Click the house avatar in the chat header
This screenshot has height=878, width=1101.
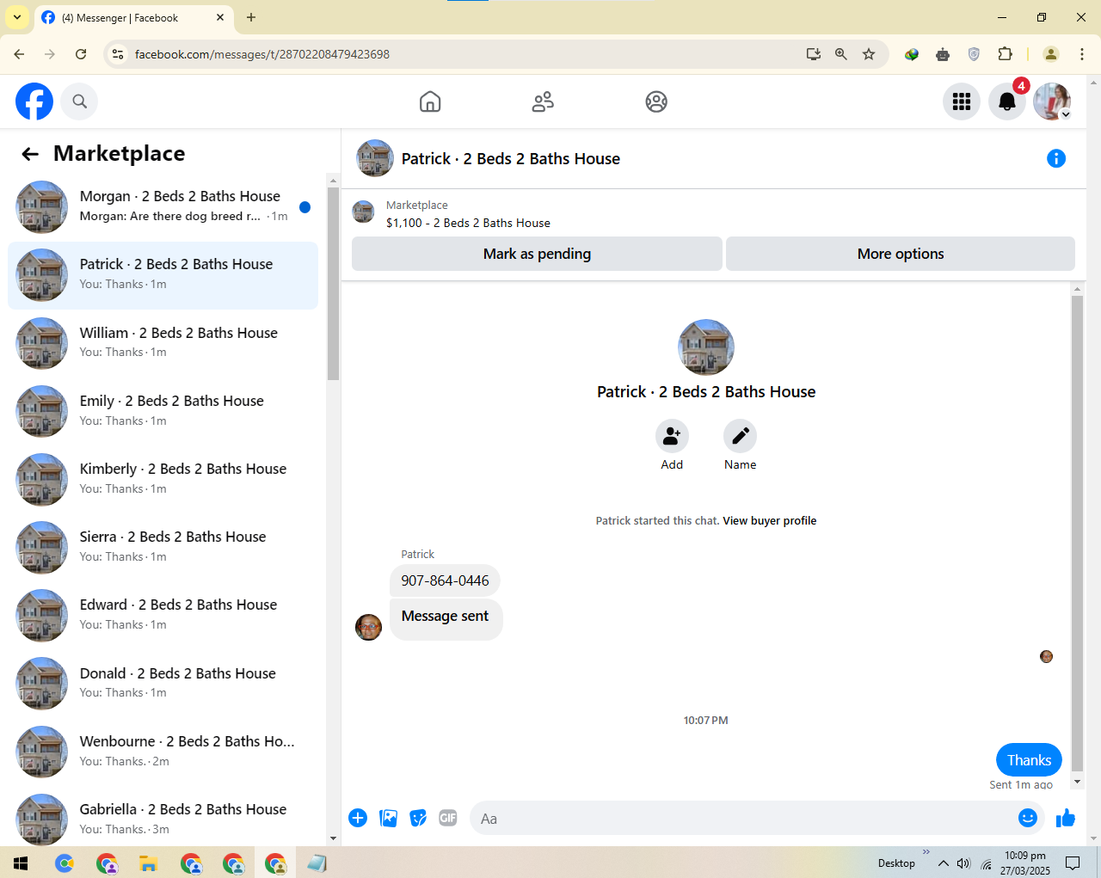375,158
